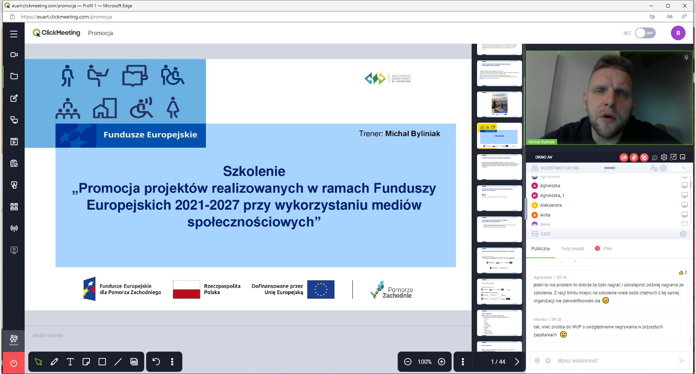This screenshot has width=696, height=374.
Task: Pop out the AV window
Action: [683, 157]
